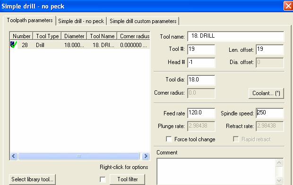Click comment box scroll down arrow
293x185 pixels.
coord(279,180)
